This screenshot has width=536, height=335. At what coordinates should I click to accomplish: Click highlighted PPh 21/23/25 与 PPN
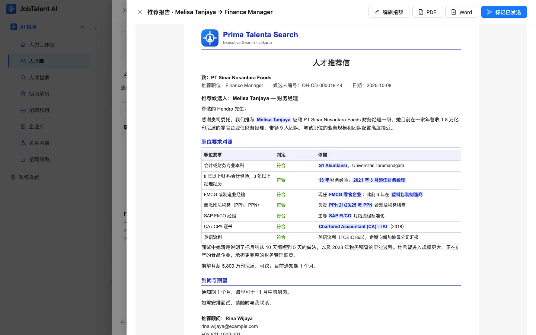(x=351, y=205)
